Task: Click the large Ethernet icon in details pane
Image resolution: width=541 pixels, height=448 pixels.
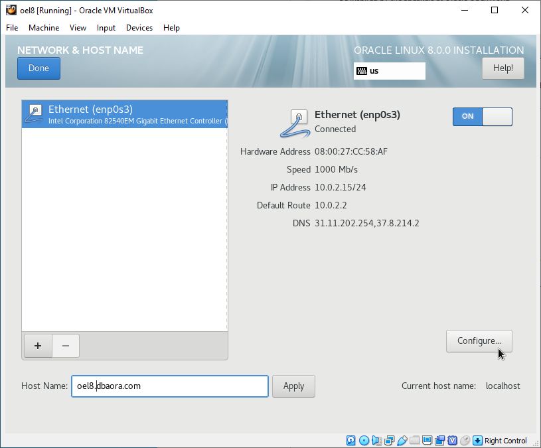Action: click(x=295, y=123)
